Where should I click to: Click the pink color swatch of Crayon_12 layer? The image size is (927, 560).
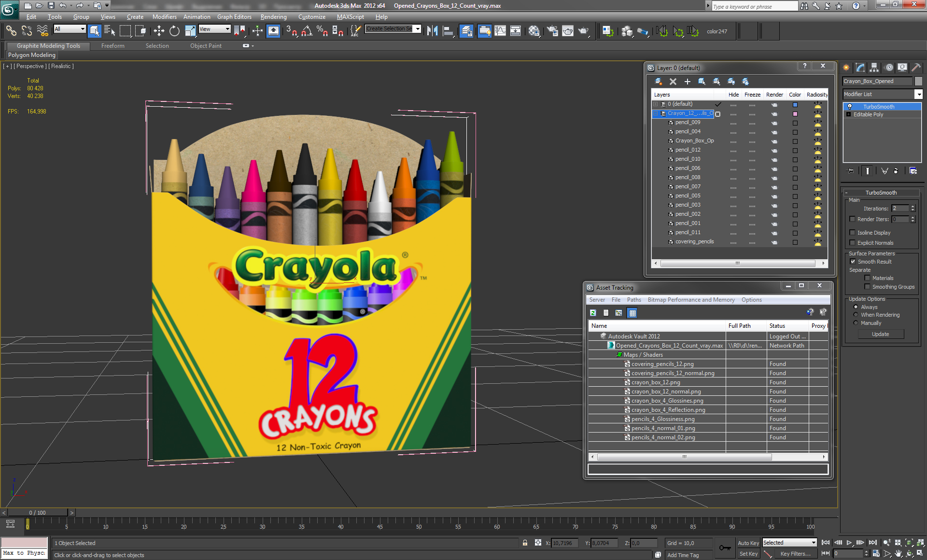pos(795,114)
